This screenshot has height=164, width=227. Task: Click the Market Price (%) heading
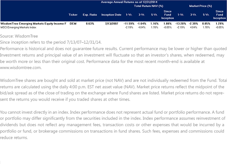click(200, 6)
